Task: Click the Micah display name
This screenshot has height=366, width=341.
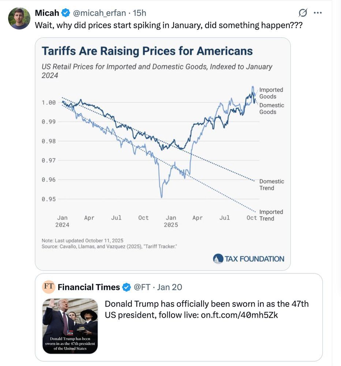Action: coord(47,13)
